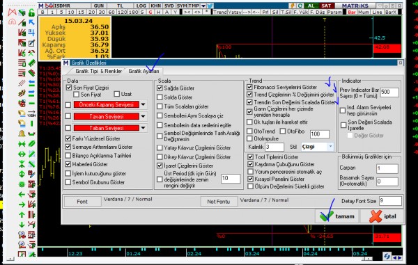Click the Font button
418x265 pixels.
pyautogui.click(x=82, y=202)
